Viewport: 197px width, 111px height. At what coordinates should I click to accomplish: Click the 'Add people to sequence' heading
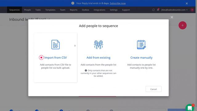(x=98, y=26)
